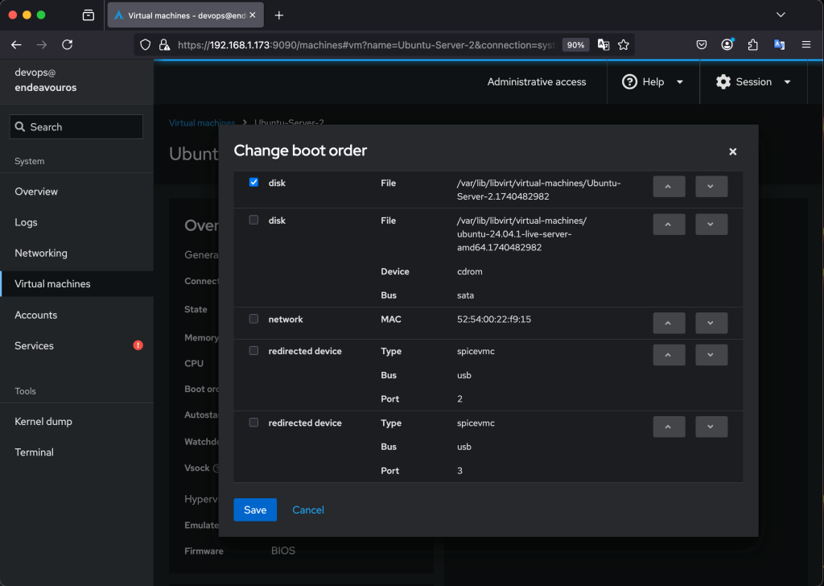Open the Session dropdown menu
The image size is (824, 586).
click(x=753, y=82)
